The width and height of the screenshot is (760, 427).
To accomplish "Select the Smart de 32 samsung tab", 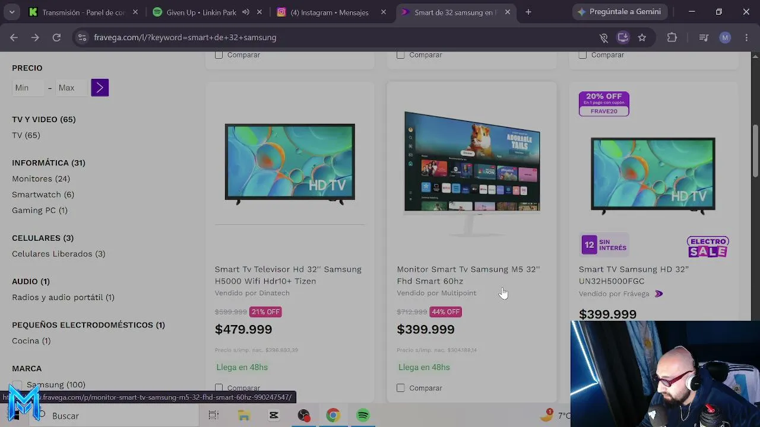I will [455, 12].
